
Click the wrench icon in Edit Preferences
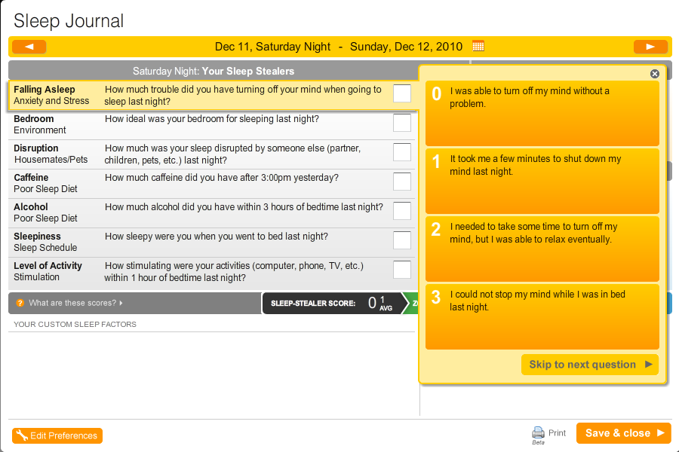tap(22, 435)
